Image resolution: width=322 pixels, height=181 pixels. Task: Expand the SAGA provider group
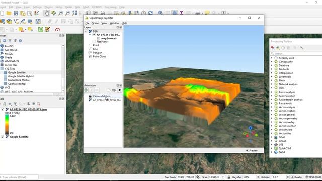(x=272, y=152)
